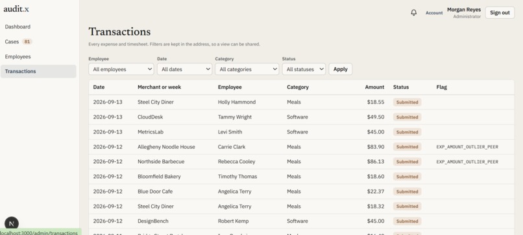Open the notifications bell
The image size is (523, 235).
point(413,13)
